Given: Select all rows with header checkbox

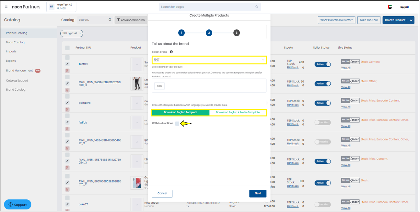Looking at the screenshot, I should pyautogui.click(x=67, y=48).
